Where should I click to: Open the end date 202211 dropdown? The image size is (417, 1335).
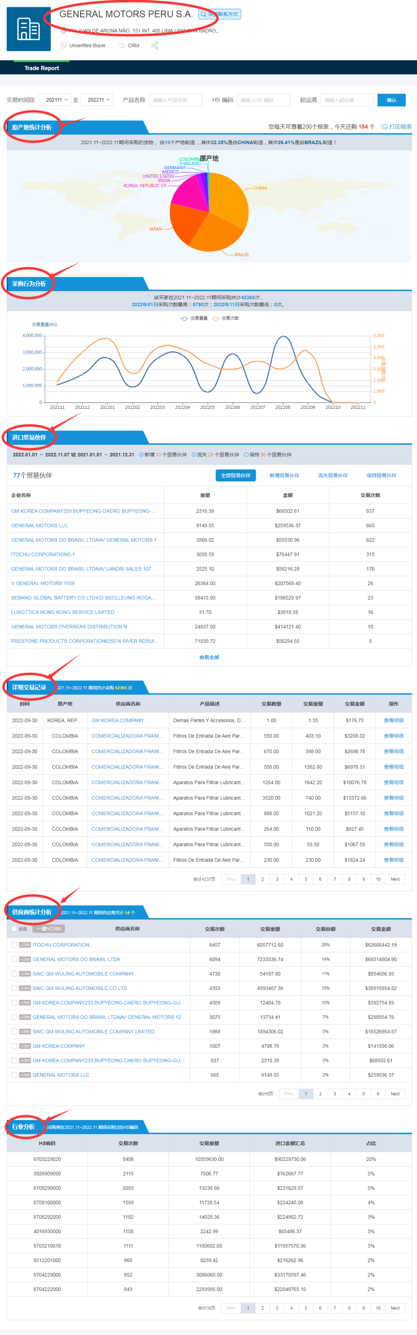[x=97, y=100]
